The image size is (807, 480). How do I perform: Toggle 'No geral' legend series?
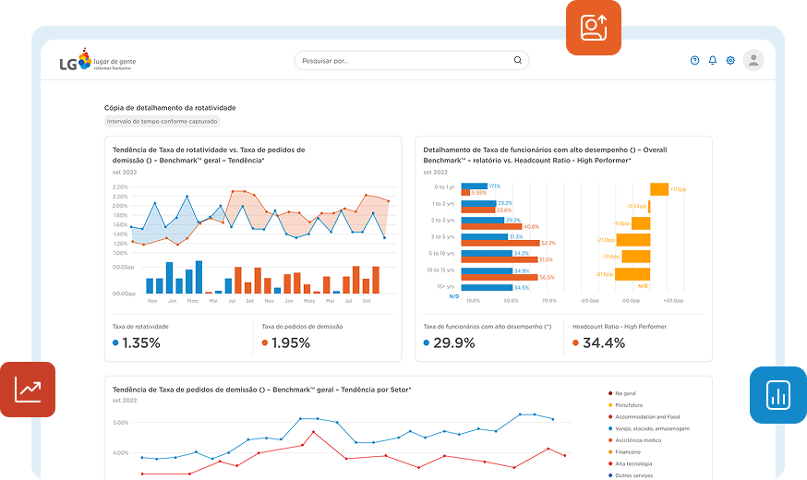(x=626, y=393)
